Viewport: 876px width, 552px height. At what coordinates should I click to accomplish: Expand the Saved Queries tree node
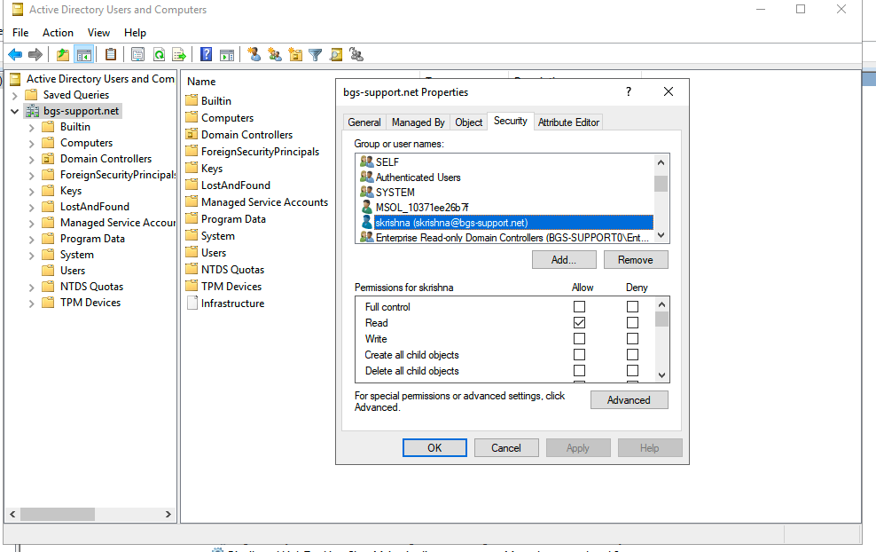[x=15, y=95]
